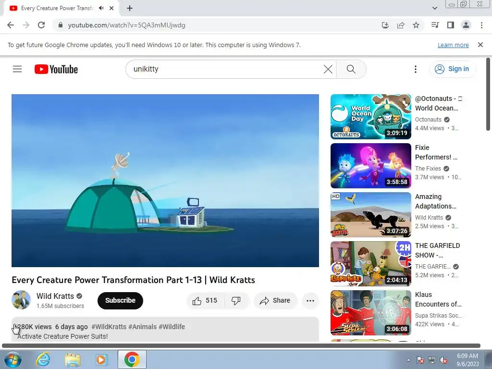Viewport: 492px width, 369px height.
Task: Go to YouTube home via the logo
Action: 56,69
